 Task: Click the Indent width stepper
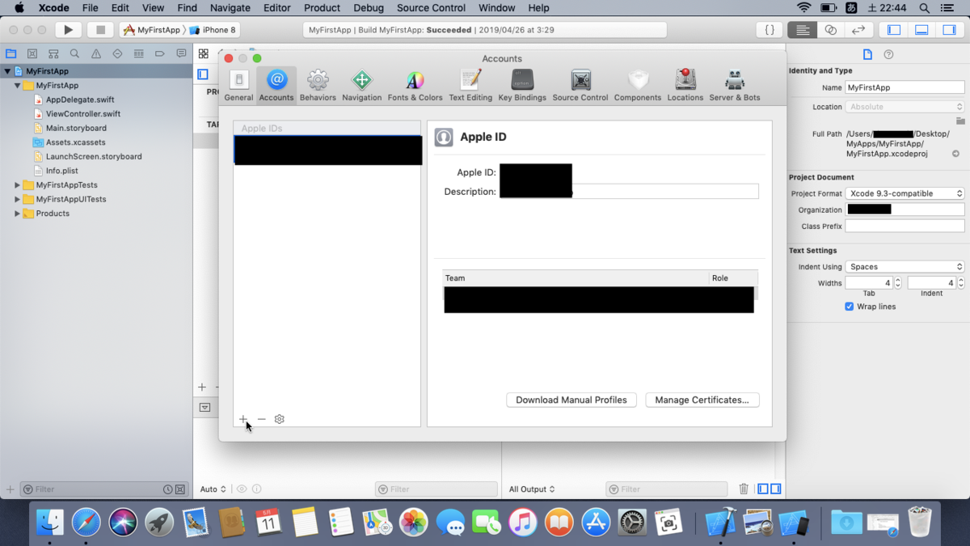coord(960,283)
